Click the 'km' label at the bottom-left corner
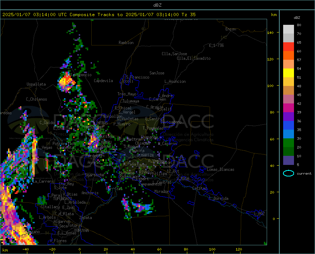 pos(5,250)
